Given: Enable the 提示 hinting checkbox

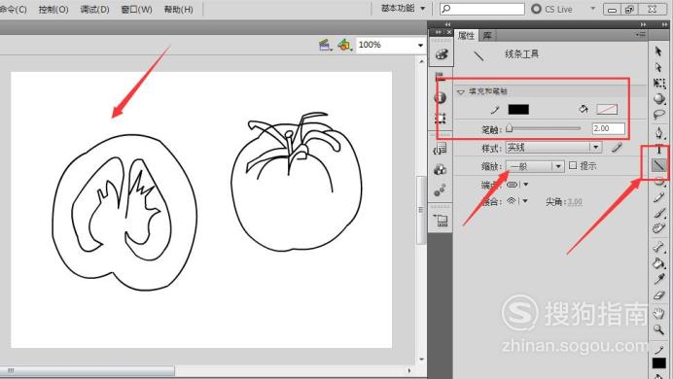Looking at the screenshot, I should [573, 165].
